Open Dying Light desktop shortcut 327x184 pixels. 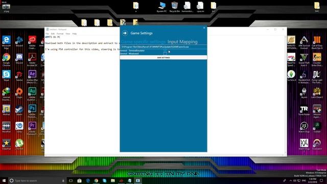tap(317, 77)
